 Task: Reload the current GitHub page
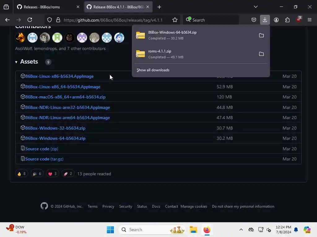click(30, 20)
